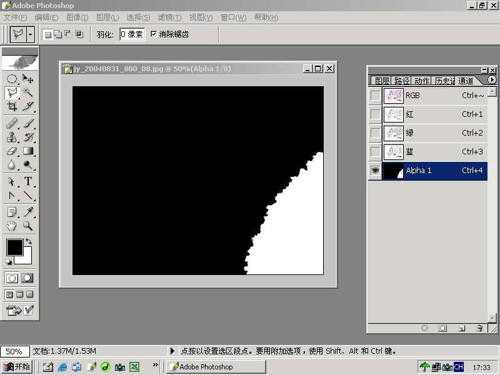Expand the status bar info arrow
The width and height of the screenshot is (500, 375).
(x=172, y=351)
